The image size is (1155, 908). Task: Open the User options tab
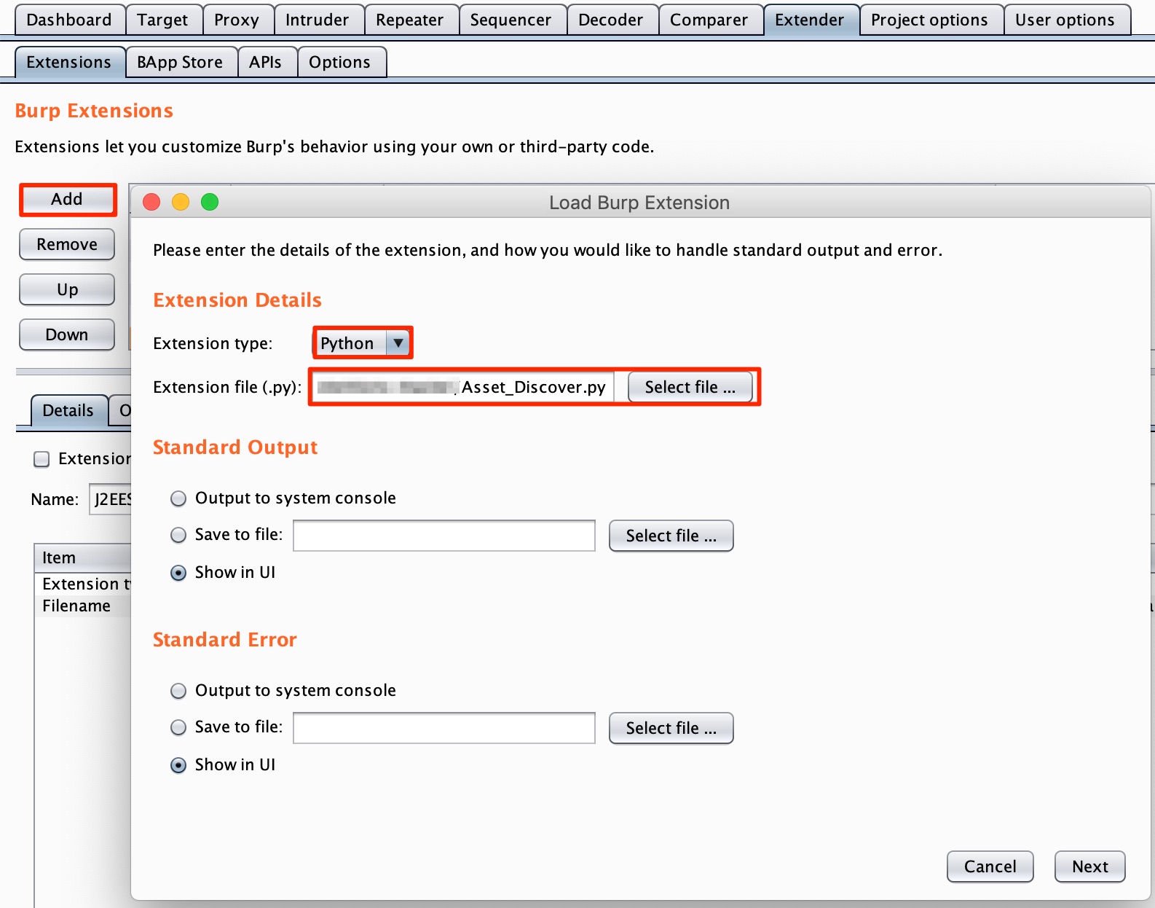(1065, 20)
